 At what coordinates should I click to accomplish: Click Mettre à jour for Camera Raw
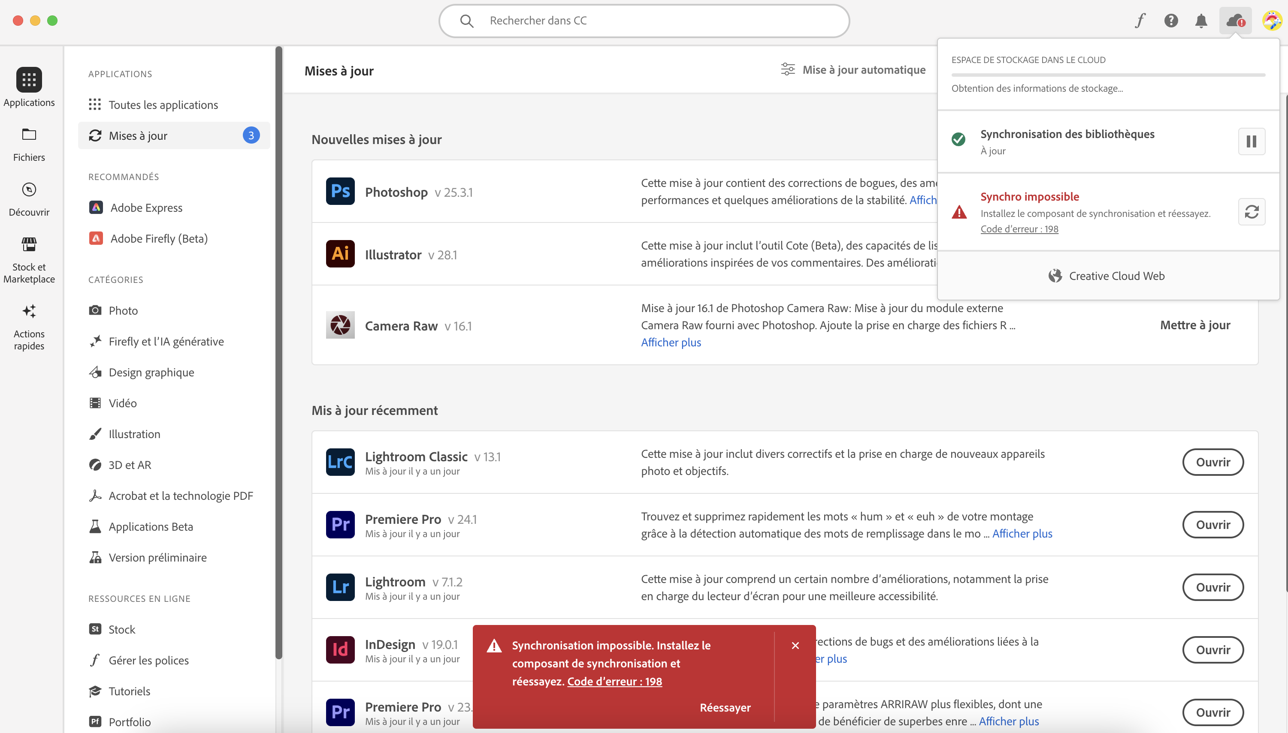coord(1195,325)
